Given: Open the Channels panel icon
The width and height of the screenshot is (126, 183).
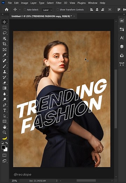Looking at the screenshot, I should [122, 55].
